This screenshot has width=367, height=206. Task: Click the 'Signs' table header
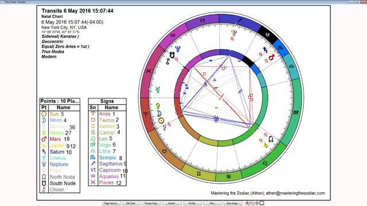tap(107, 101)
